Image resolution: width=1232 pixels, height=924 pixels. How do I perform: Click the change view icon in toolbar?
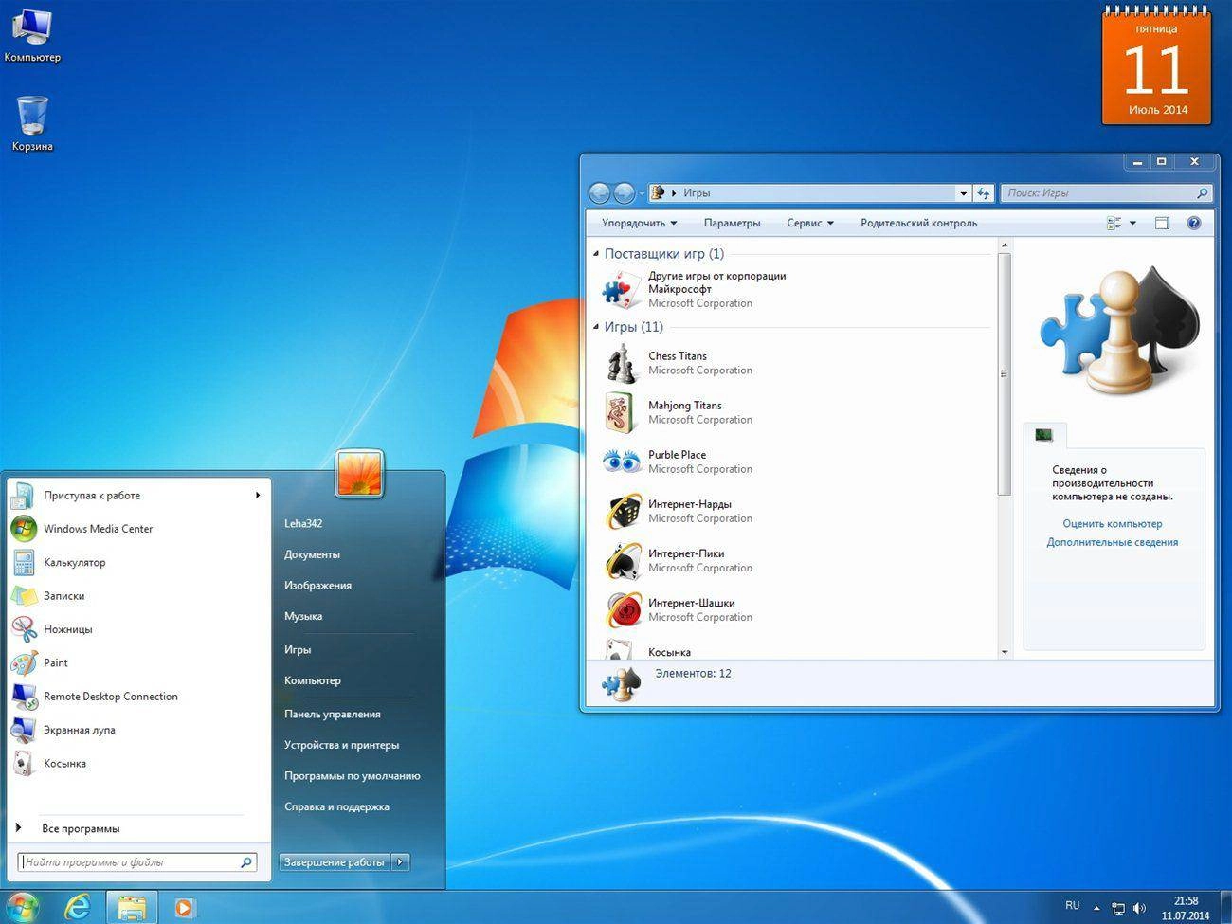[x=1114, y=223]
